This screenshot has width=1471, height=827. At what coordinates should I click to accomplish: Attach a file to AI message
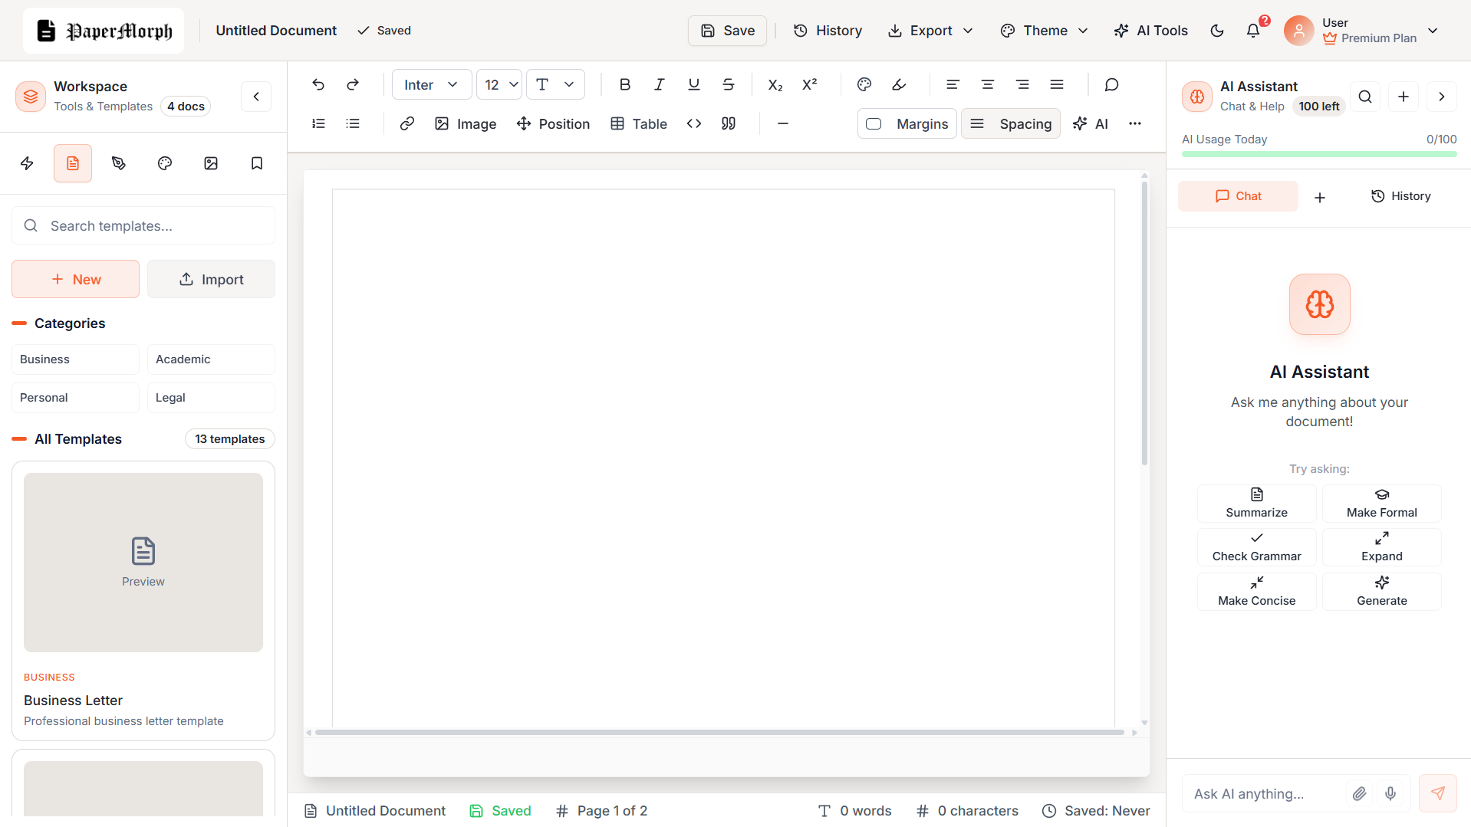(x=1359, y=793)
